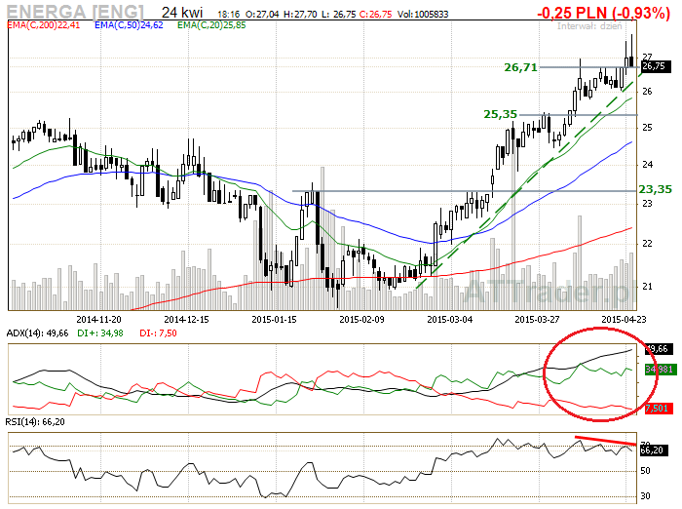Click the resistance level label 26,71
This screenshot has width=682, height=509.
click(x=520, y=67)
